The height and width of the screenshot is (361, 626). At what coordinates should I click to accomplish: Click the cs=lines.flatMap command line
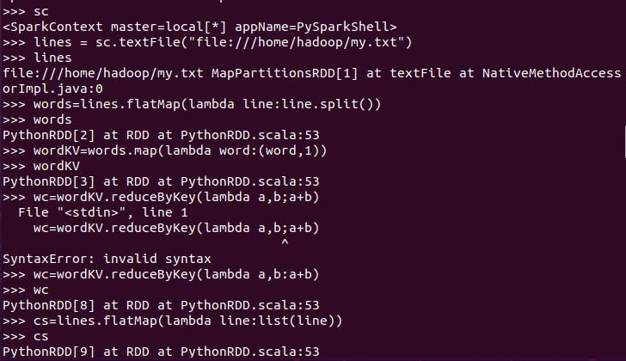[x=188, y=321]
